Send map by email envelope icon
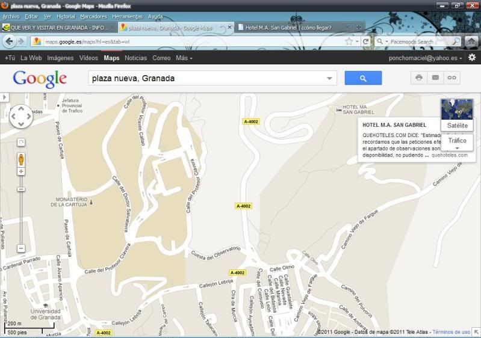This screenshot has height=338, width=481. (x=435, y=78)
